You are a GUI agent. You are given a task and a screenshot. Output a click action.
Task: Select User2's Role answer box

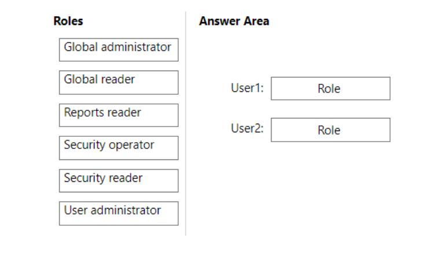click(x=330, y=130)
